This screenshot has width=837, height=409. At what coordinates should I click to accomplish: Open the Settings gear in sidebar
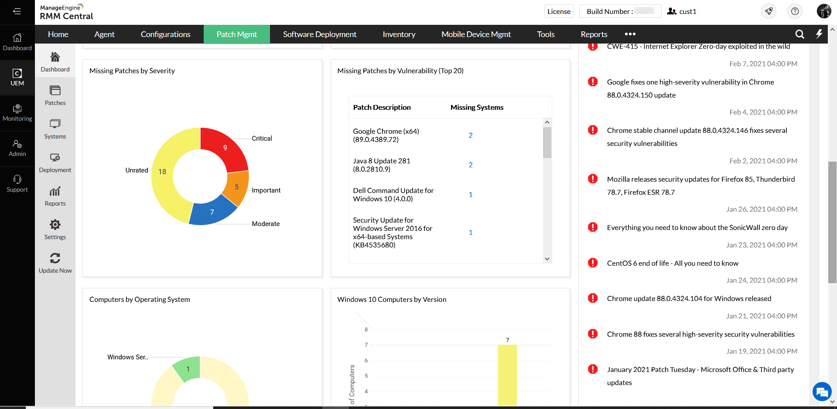point(55,225)
